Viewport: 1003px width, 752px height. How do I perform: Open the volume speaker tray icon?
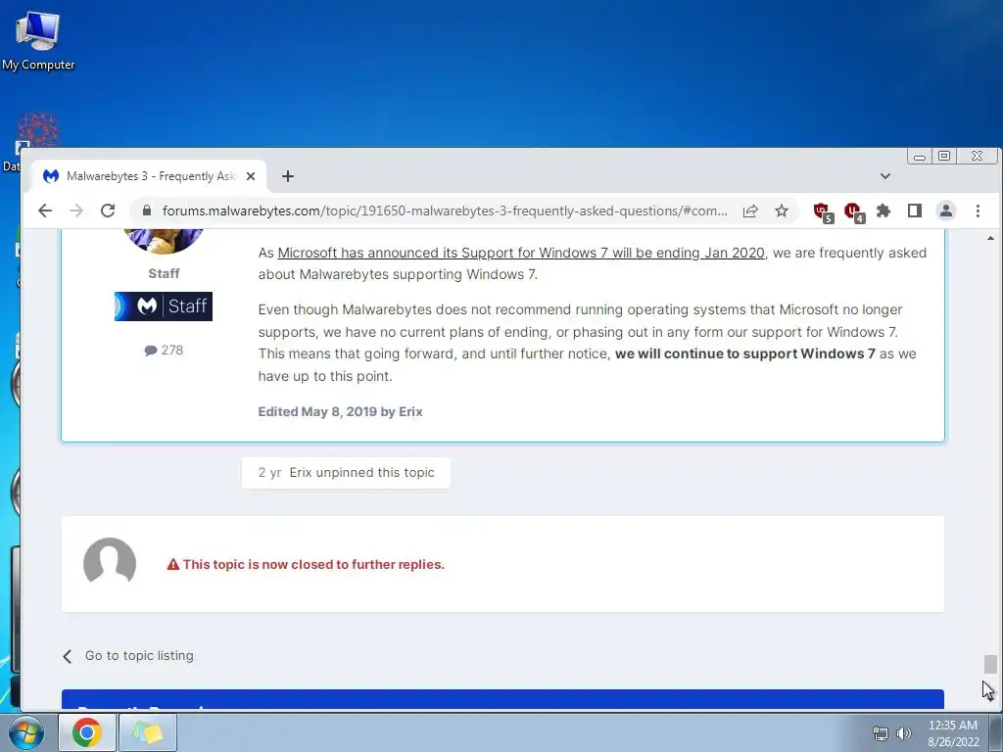click(903, 733)
